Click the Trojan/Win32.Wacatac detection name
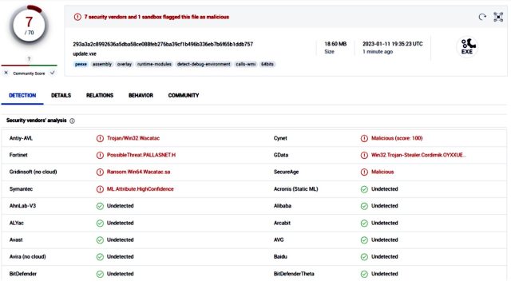This screenshot has width=511, height=293. coord(133,138)
